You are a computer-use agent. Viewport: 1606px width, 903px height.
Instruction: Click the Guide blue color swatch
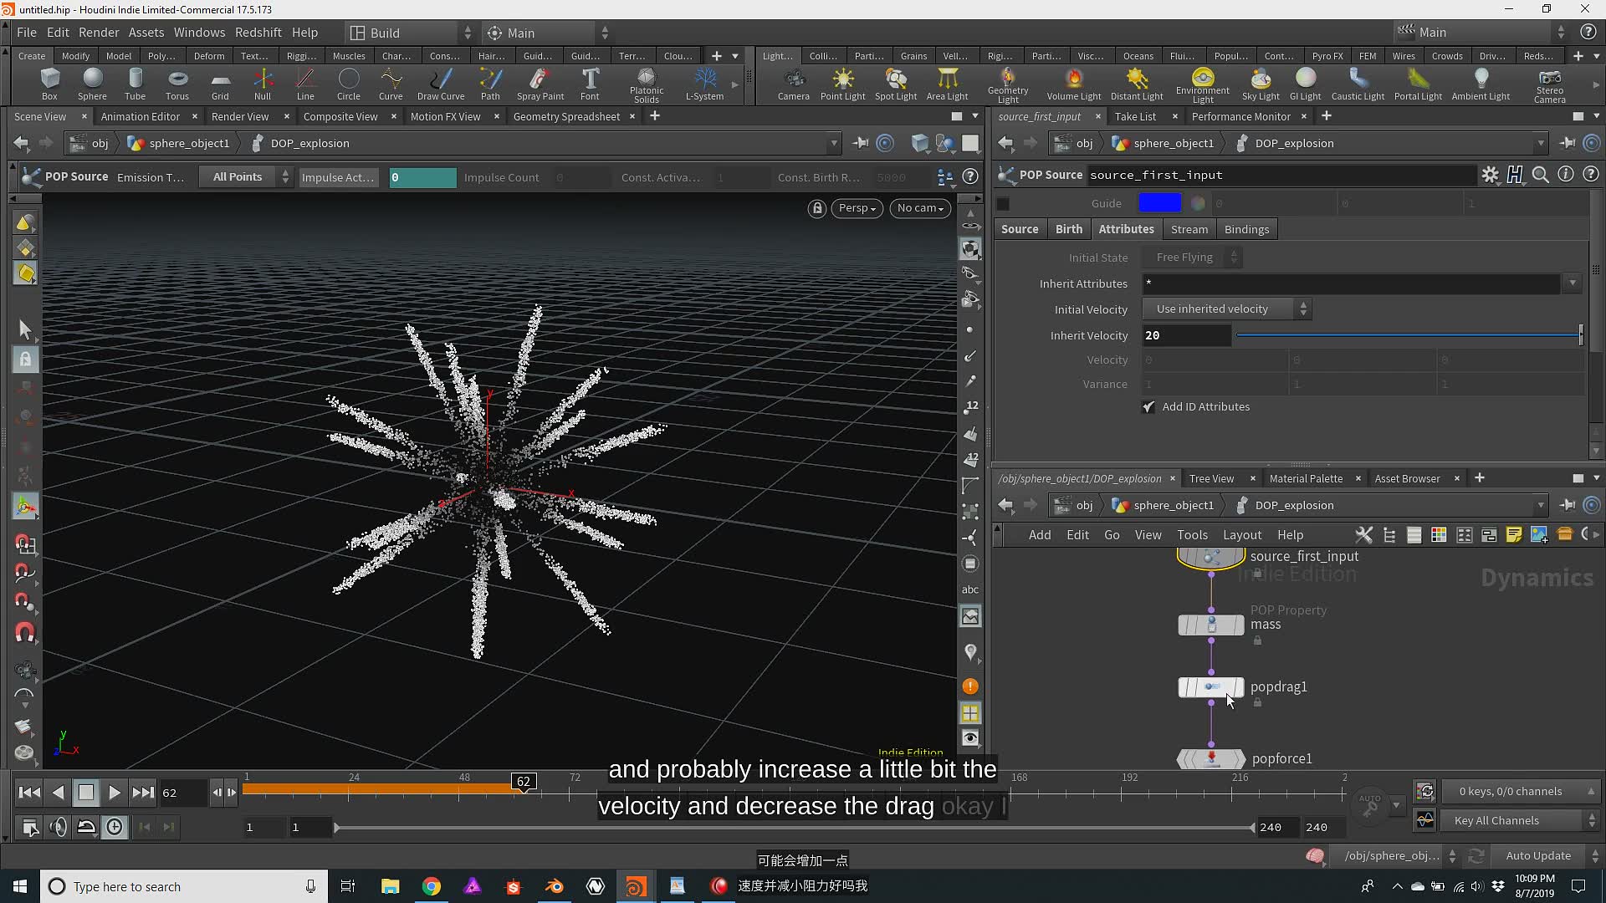pos(1159,203)
